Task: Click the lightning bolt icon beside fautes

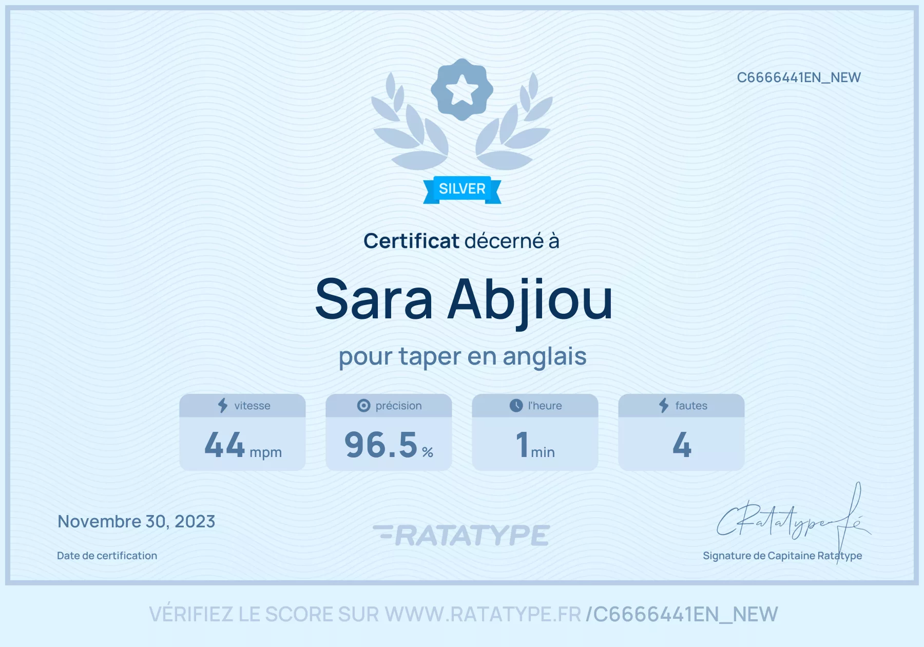Action: 664,406
